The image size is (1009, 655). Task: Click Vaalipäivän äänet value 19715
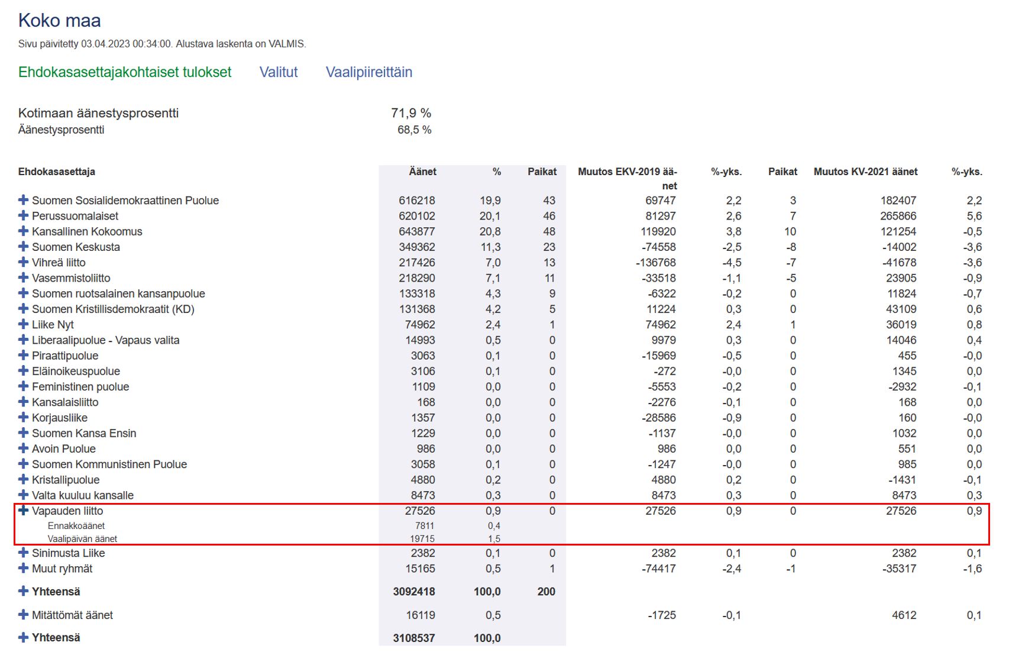coord(422,538)
